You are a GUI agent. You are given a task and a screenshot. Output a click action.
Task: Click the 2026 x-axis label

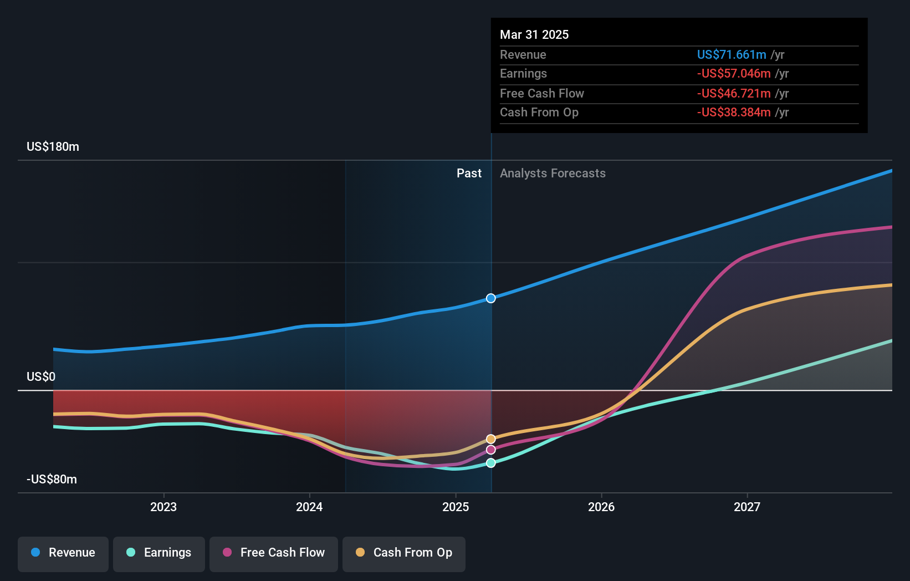pos(601,507)
